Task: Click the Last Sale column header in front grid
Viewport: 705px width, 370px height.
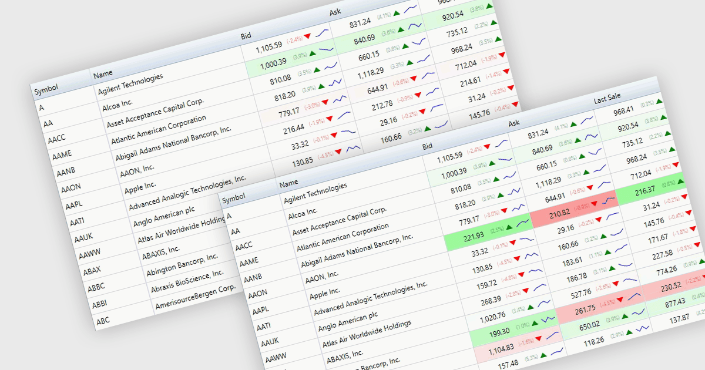Action: [607, 99]
